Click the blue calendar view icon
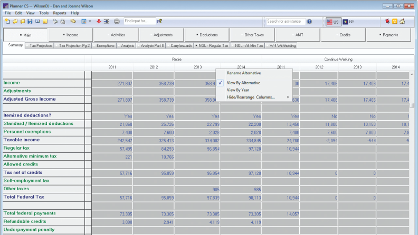Viewport: 418px width, 235px height. point(84,21)
